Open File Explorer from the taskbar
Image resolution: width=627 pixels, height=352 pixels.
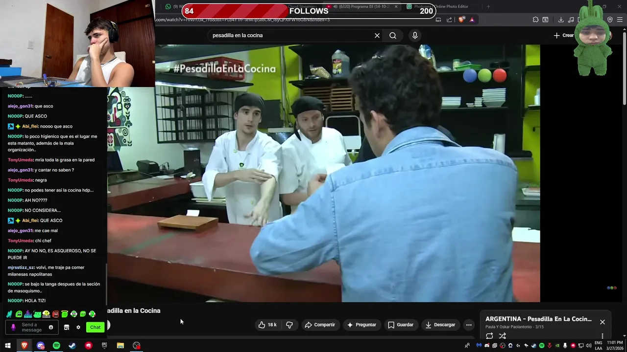tap(121, 346)
